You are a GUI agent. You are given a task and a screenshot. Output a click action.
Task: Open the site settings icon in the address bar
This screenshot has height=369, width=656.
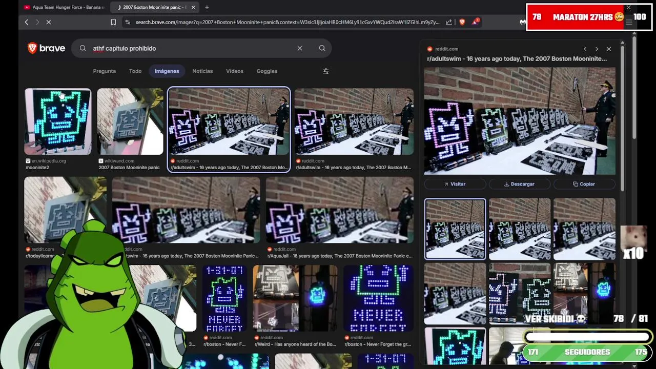pos(128,22)
